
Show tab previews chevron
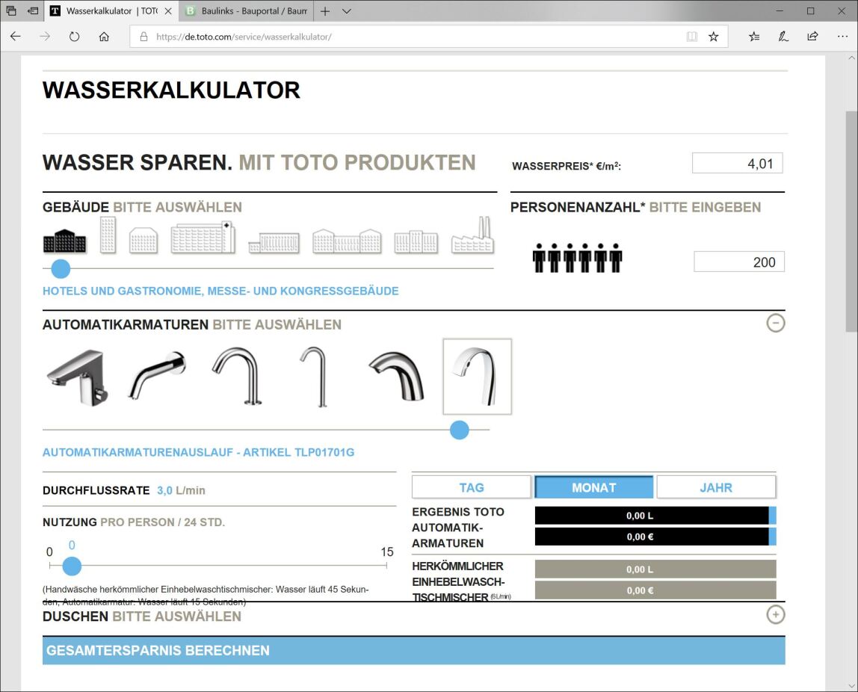pos(346,11)
